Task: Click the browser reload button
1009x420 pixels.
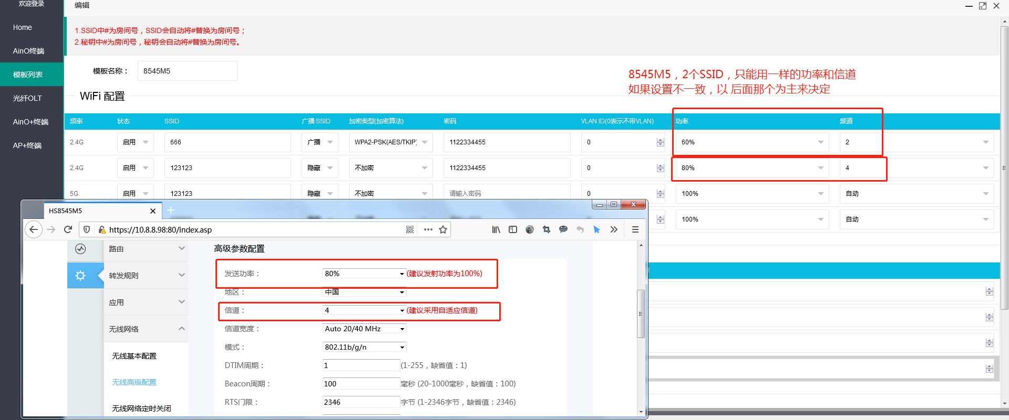Action: click(x=68, y=229)
